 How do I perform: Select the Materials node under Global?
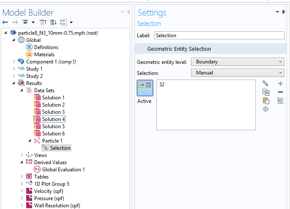coord(44,55)
